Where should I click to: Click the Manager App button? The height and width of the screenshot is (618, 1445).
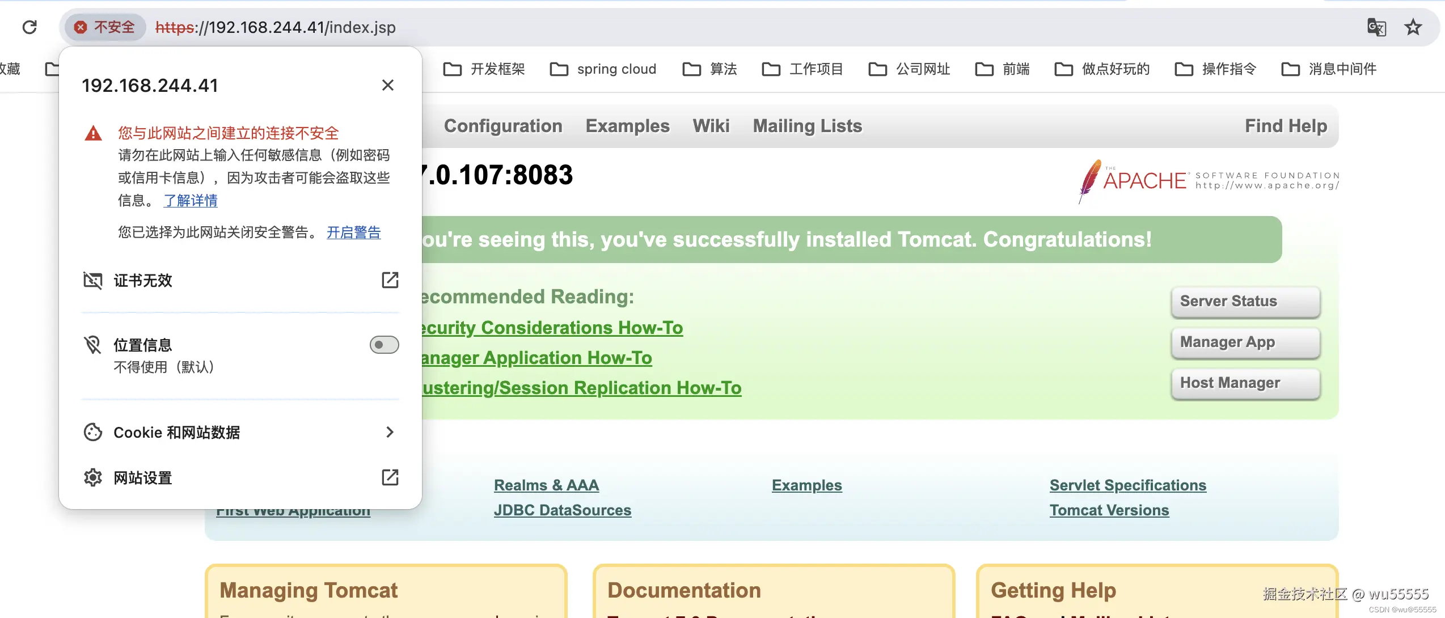point(1245,342)
